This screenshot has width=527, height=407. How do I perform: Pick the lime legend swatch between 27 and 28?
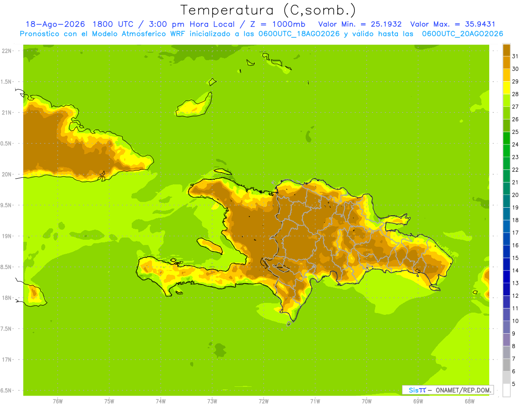[x=506, y=101]
